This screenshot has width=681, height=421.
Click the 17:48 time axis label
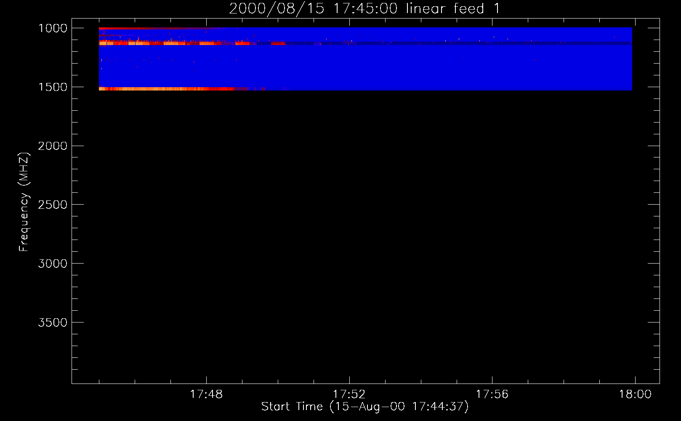click(206, 394)
